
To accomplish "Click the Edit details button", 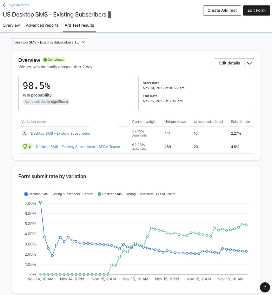I will tap(229, 63).
